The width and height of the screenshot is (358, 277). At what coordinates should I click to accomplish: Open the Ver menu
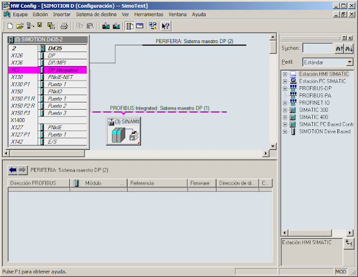[125, 15]
